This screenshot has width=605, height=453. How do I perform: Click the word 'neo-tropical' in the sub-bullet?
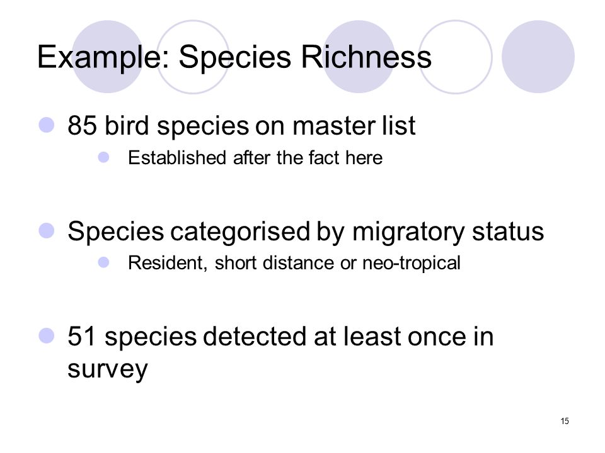pyautogui.click(x=412, y=264)
